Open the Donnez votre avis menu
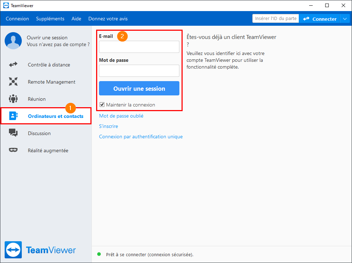The height and width of the screenshot is (263, 352). (108, 19)
